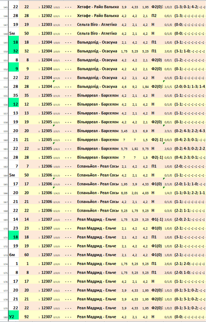Select '(1-1; ...' scores cell in row 153
206x322 pixels.
coord(189,78)
